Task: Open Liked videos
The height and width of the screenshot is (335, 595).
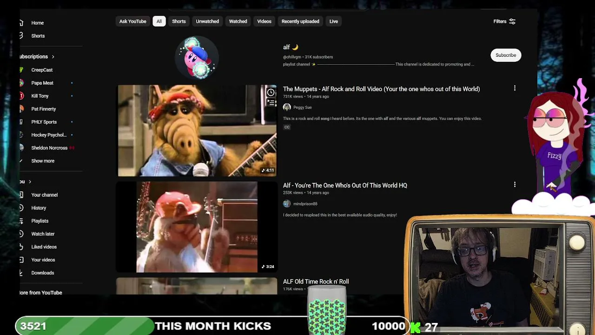Action: (44, 247)
